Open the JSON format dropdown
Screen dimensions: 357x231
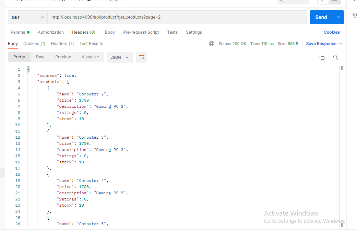(120, 57)
